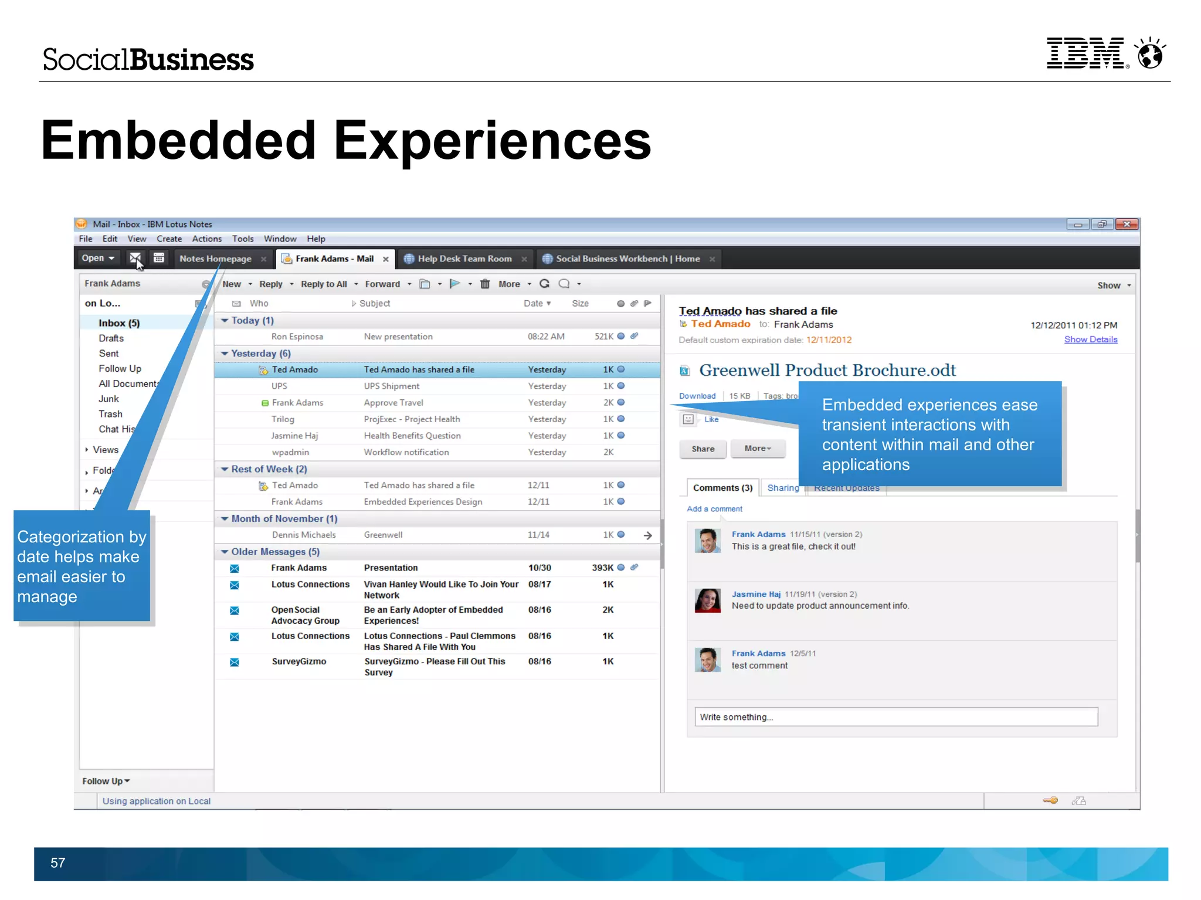Image resolution: width=1201 pixels, height=900 pixels.
Task: Collapse the Today (1) category
Action: tap(225, 321)
